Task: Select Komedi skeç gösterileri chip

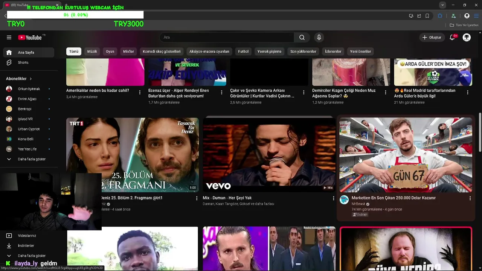Action: pyautogui.click(x=162, y=51)
